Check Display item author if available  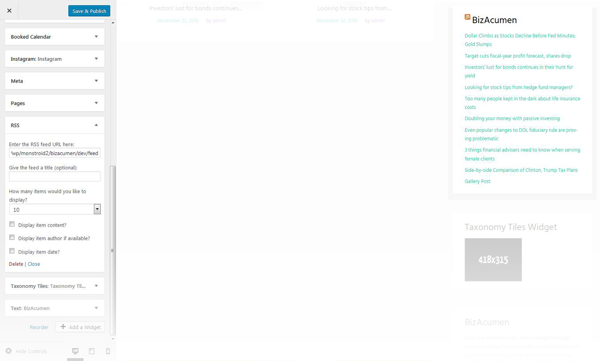(x=12, y=238)
